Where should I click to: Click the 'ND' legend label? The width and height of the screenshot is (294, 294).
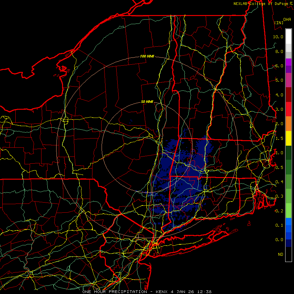[281, 254]
